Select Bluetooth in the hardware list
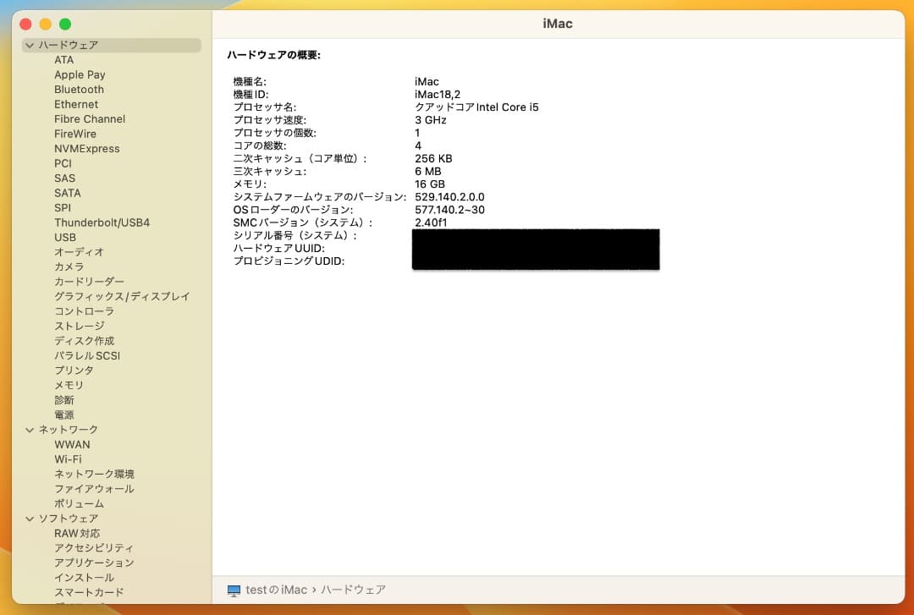The width and height of the screenshot is (914, 615). [x=79, y=90]
